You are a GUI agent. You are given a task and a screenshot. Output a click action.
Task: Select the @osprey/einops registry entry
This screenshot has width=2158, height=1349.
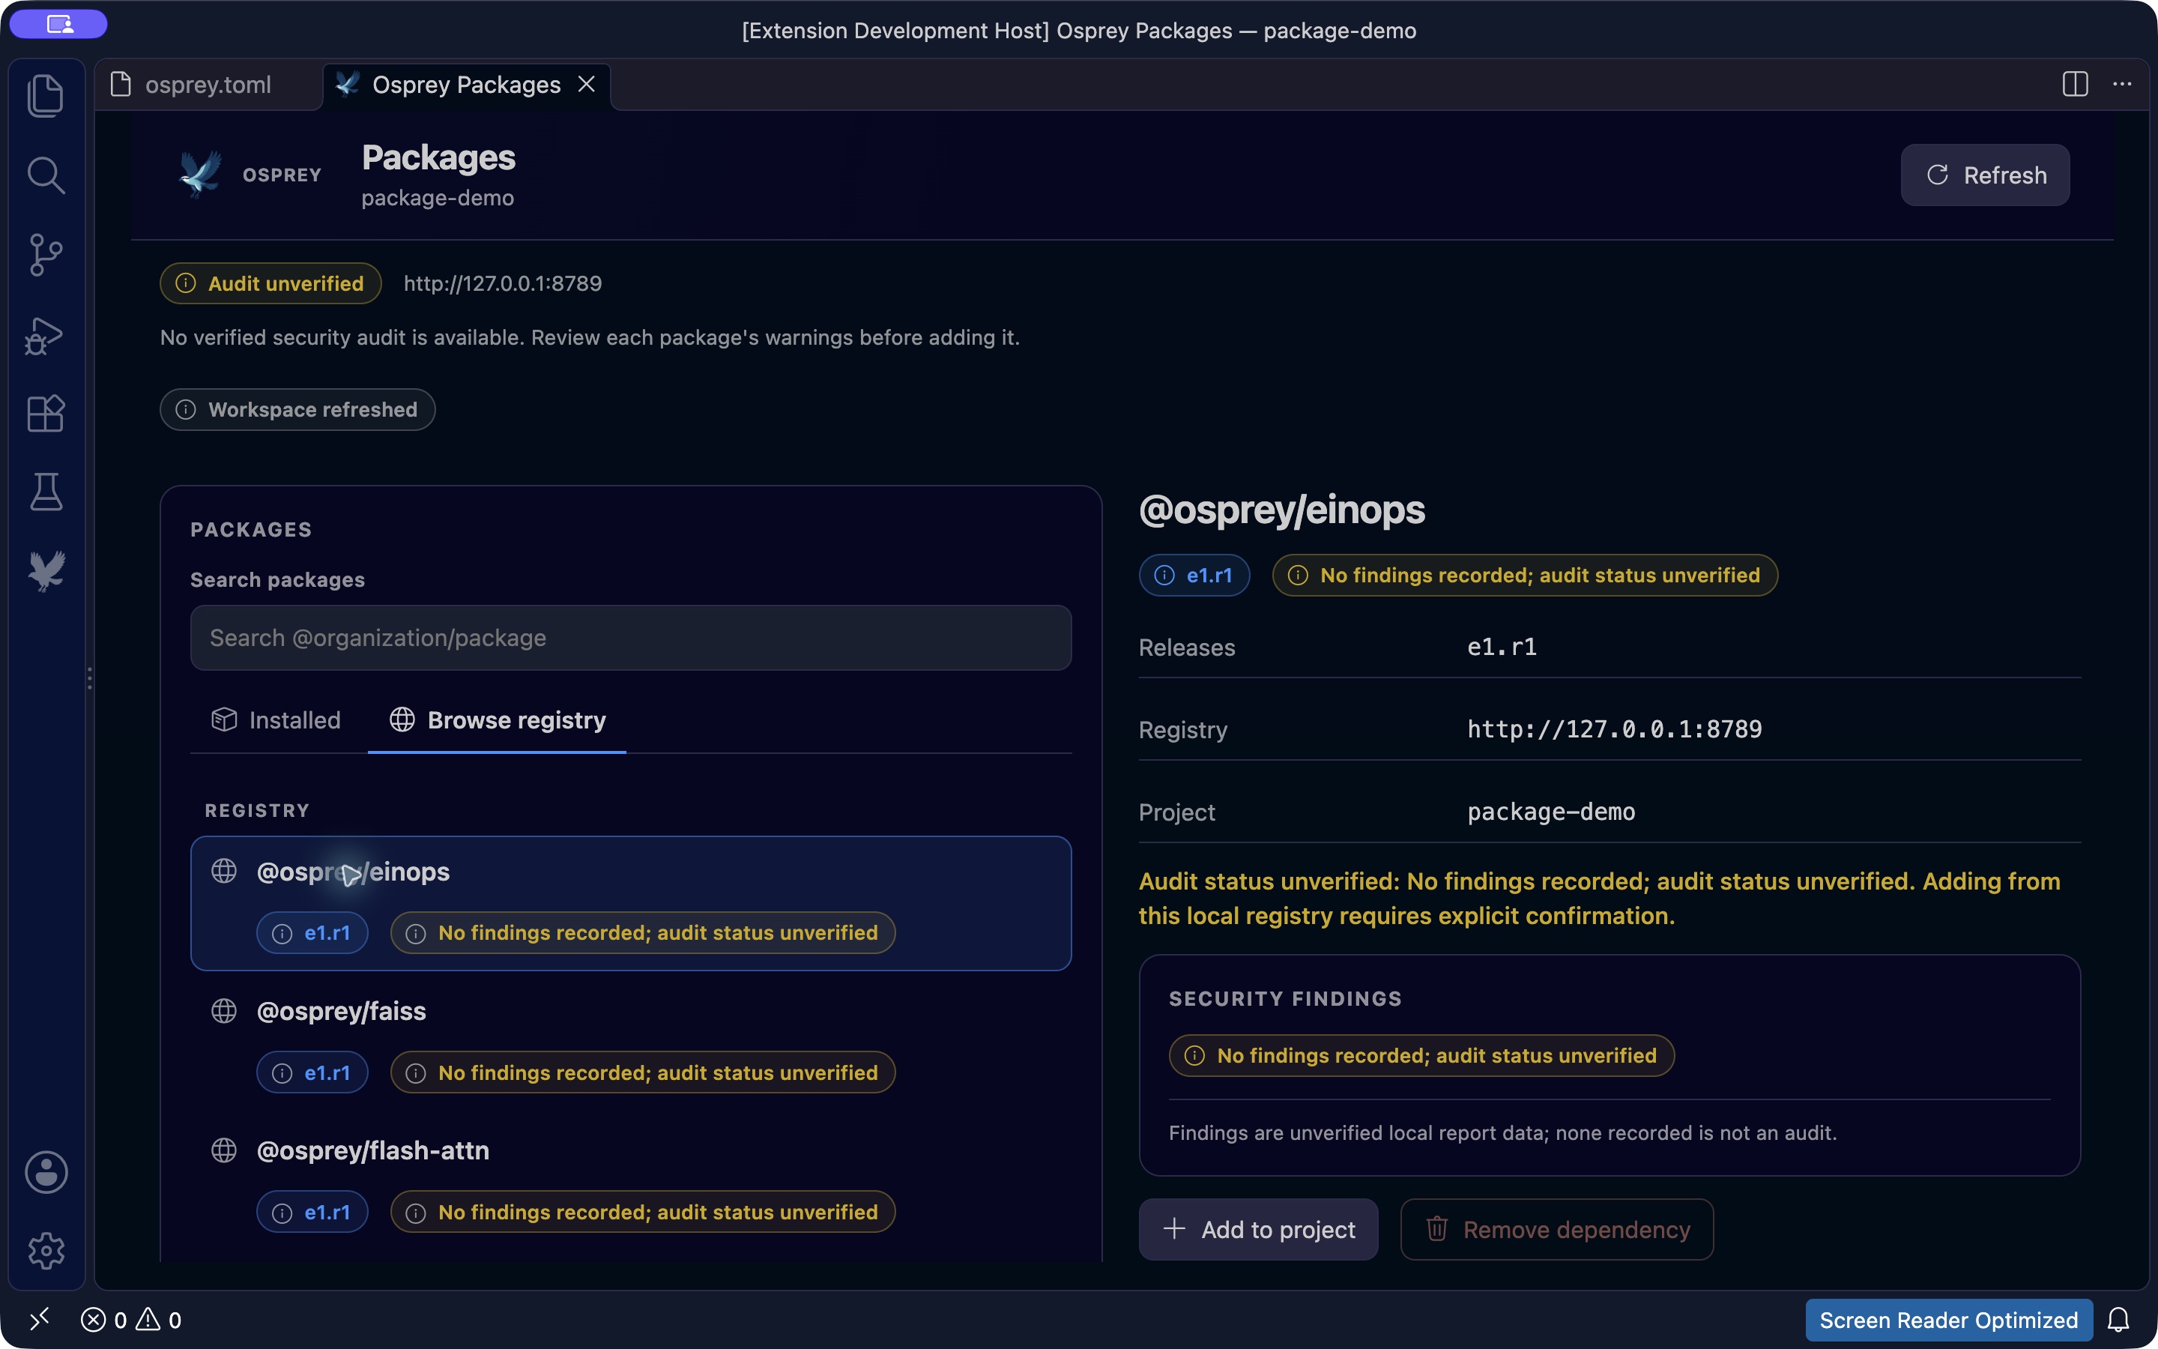(630, 903)
